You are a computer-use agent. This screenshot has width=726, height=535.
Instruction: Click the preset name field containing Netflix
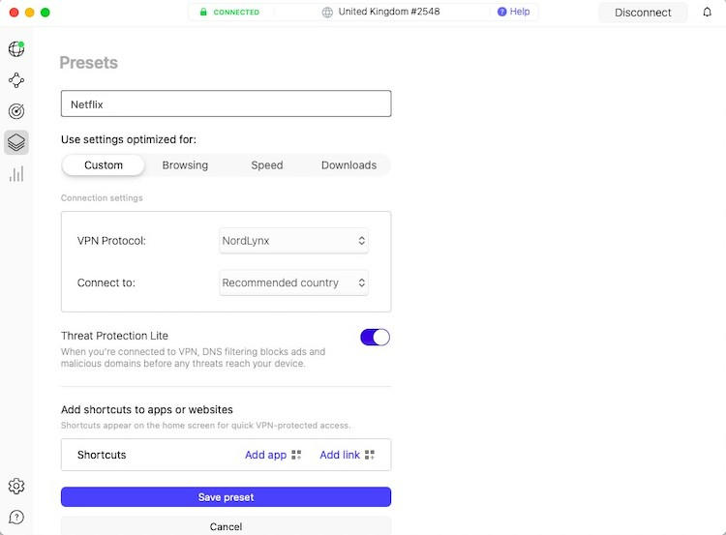pos(226,104)
